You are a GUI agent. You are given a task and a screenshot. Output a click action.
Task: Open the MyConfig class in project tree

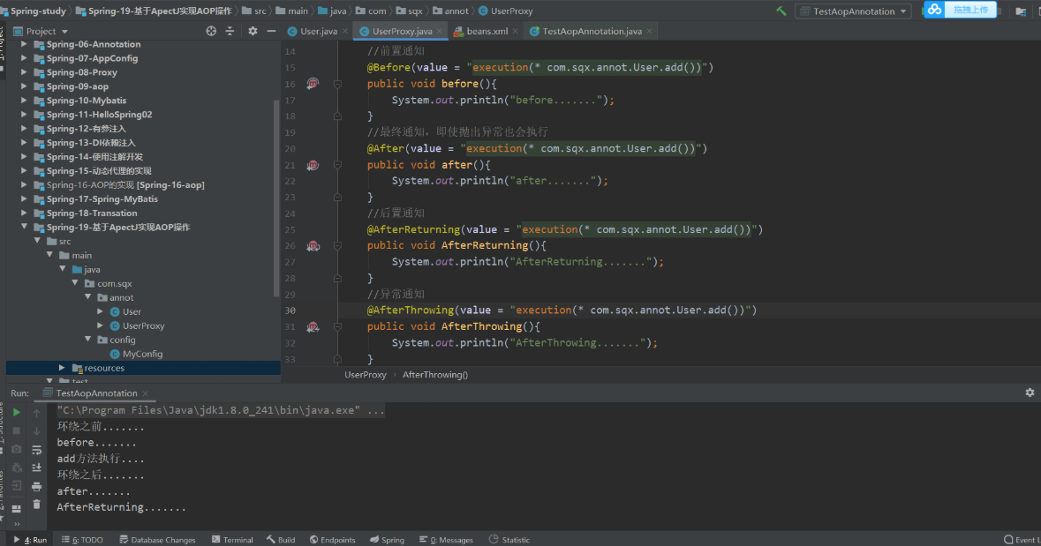[136, 354]
